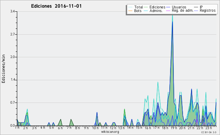Click the 'Ediciones/min' y-axis label

point(3,69)
